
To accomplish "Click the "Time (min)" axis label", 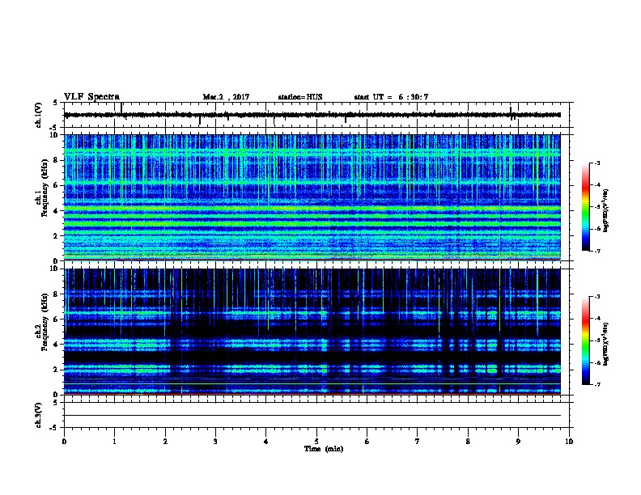I will tap(324, 449).
